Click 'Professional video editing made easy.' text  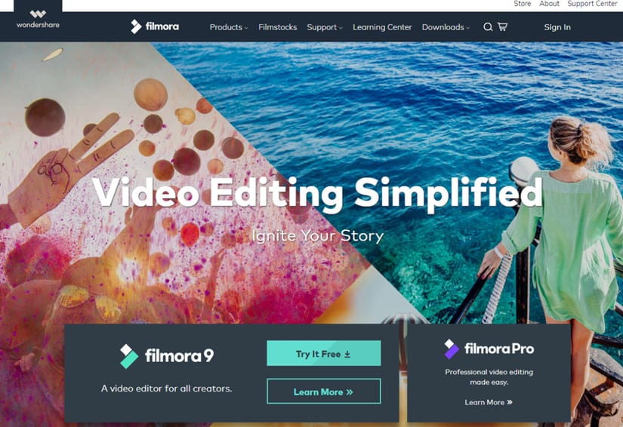[489, 376]
